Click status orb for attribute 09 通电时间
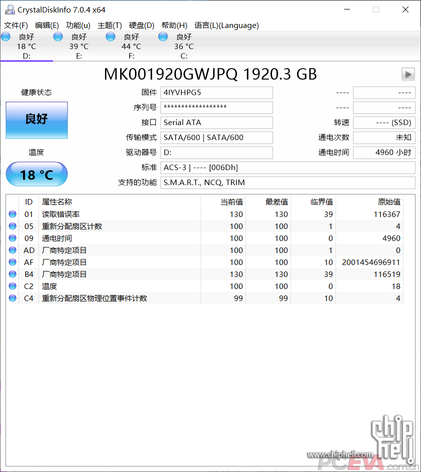The height and width of the screenshot is (472, 421). tap(12, 238)
